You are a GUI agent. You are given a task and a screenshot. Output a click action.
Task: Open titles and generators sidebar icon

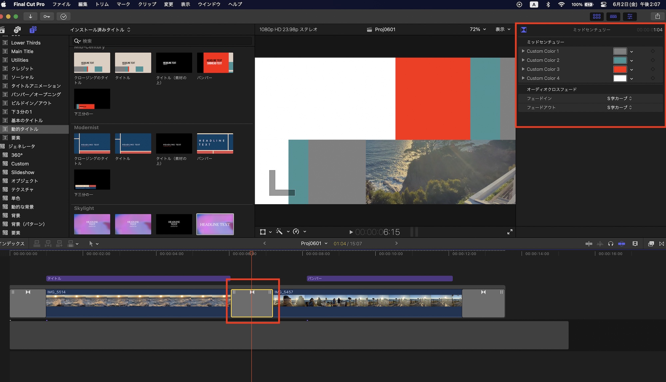point(33,30)
